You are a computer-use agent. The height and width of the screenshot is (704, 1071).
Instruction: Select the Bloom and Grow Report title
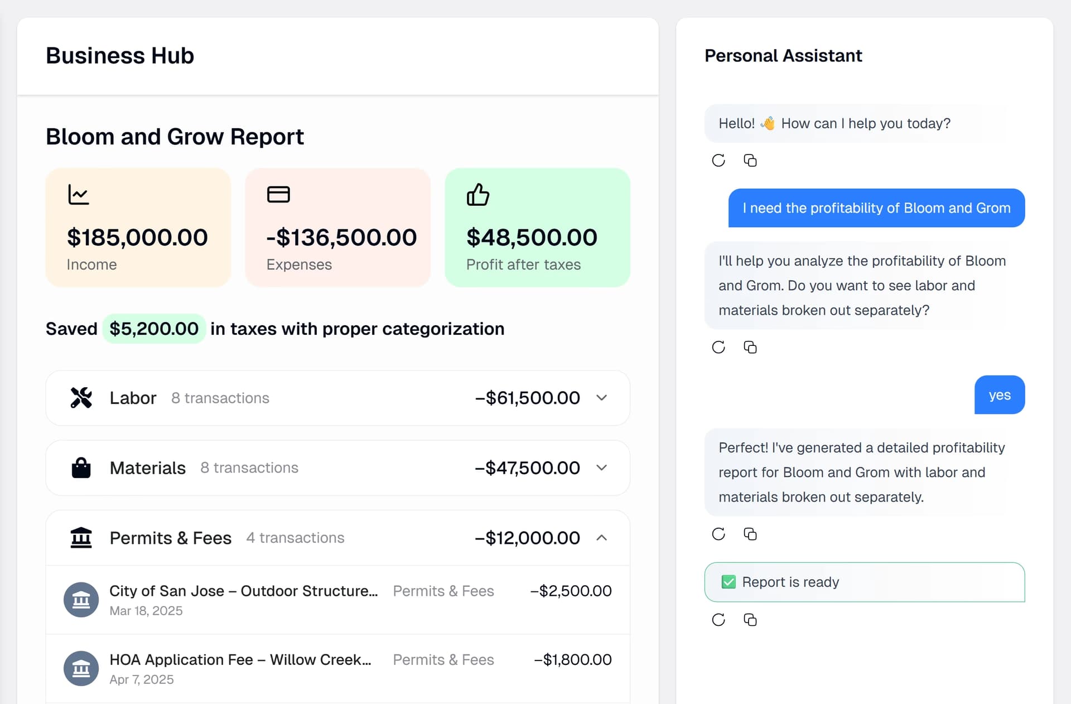tap(175, 136)
